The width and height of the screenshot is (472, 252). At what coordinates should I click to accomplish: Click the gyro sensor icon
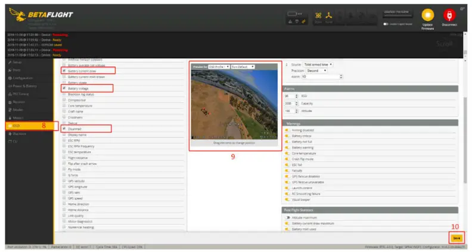click(318, 15)
